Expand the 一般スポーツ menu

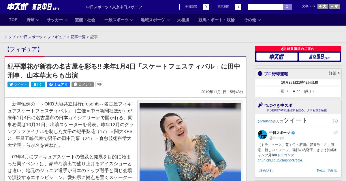click(x=119, y=20)
